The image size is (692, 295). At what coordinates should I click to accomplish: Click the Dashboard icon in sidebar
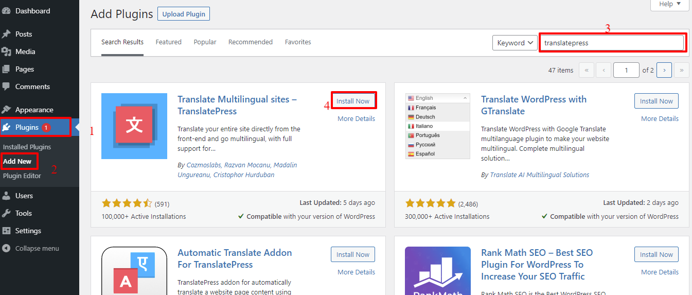coord(6,11)
